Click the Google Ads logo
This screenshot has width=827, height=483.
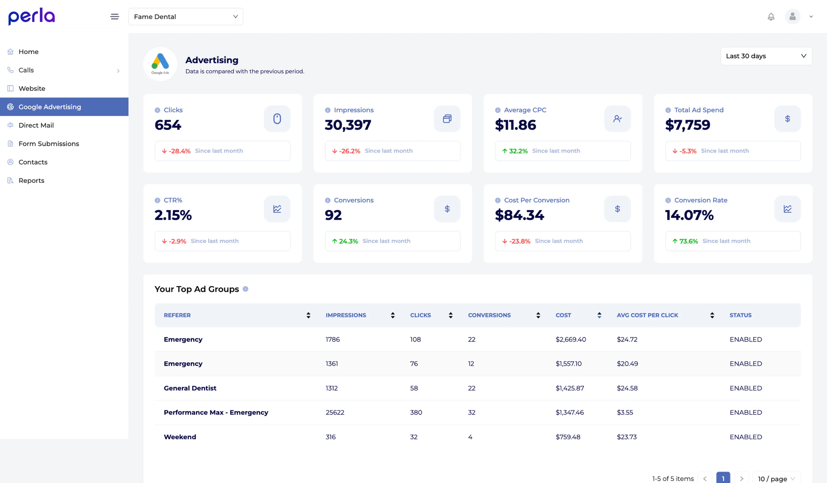pyautogui.click(x=160, y=64)
